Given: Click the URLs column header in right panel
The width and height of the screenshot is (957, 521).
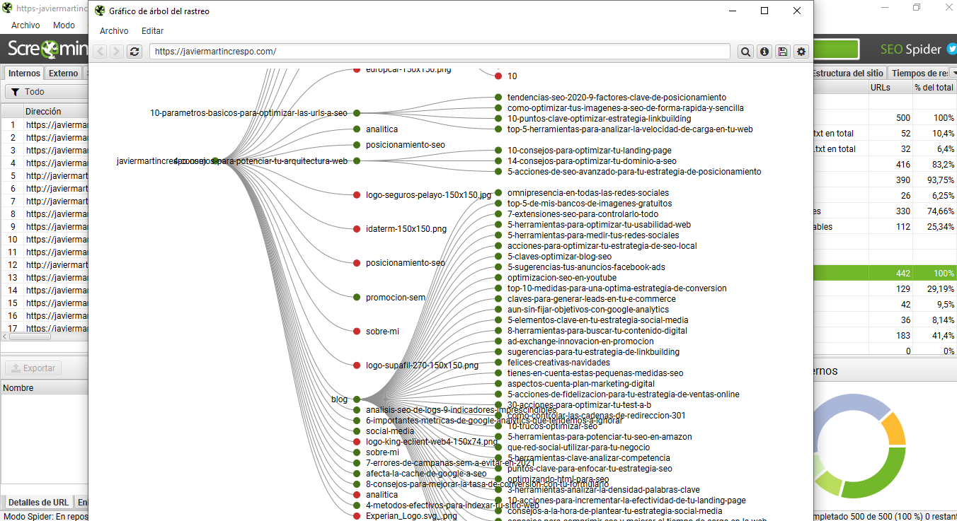Looking at the screenshot, I should click(x=880, y=88).
